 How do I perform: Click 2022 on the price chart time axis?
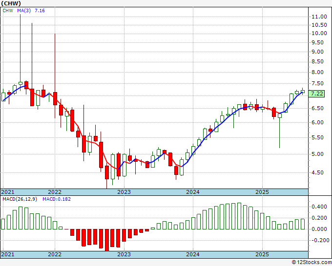(55, 192)
